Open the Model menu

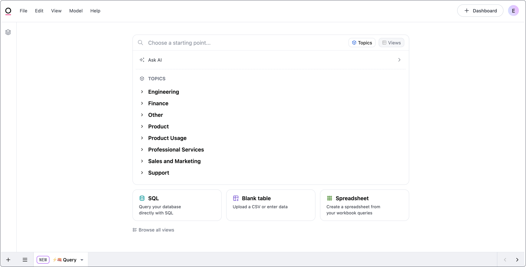(76, 11)
